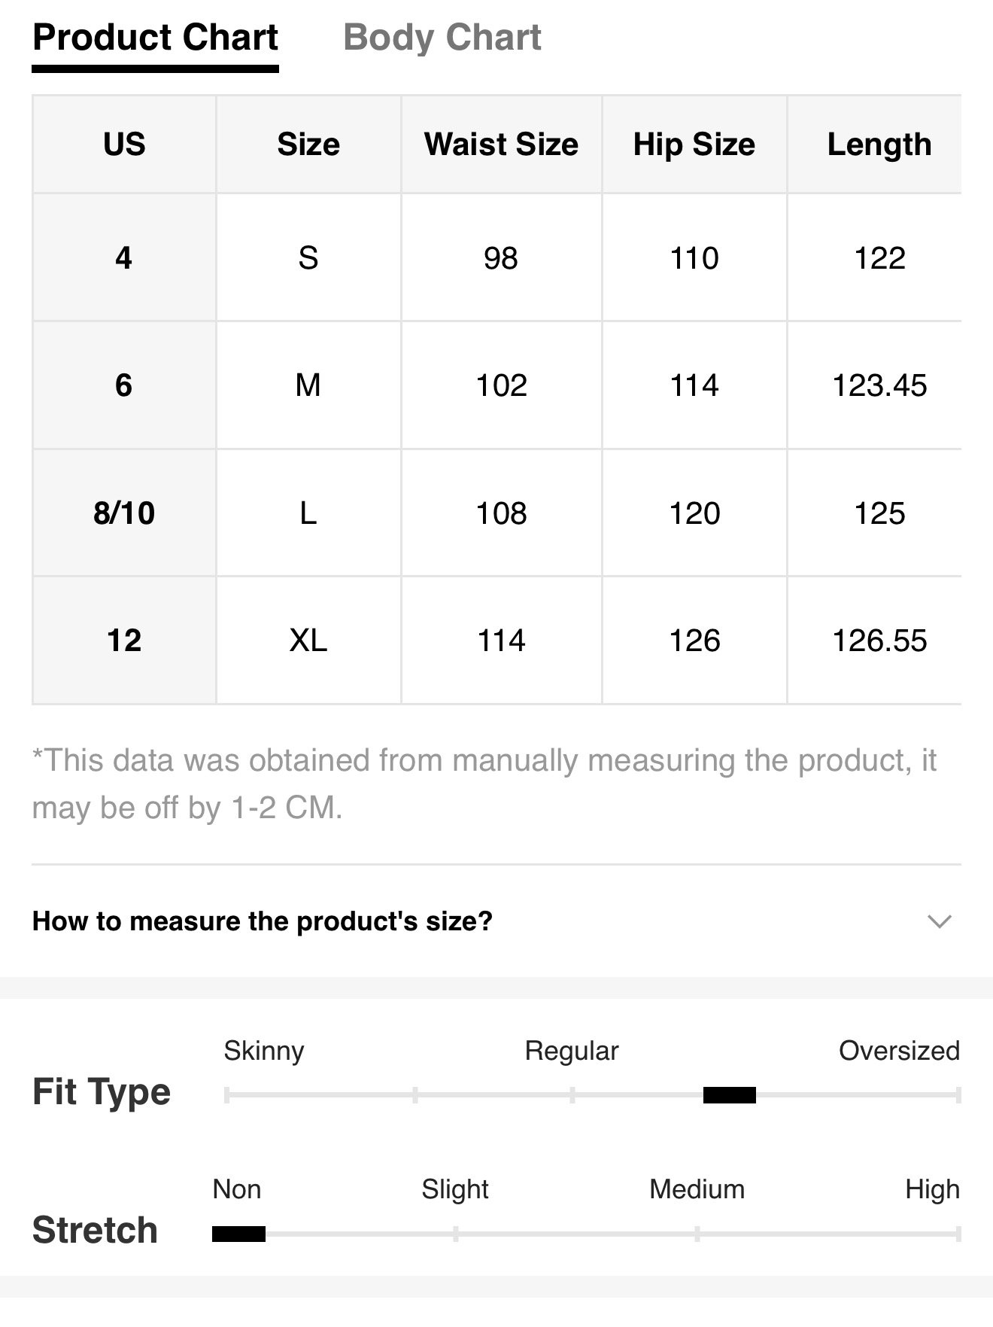Screen dimensions: 993x1327
Task: Select the Product Chart tab
Action: [x=156, y=38]
